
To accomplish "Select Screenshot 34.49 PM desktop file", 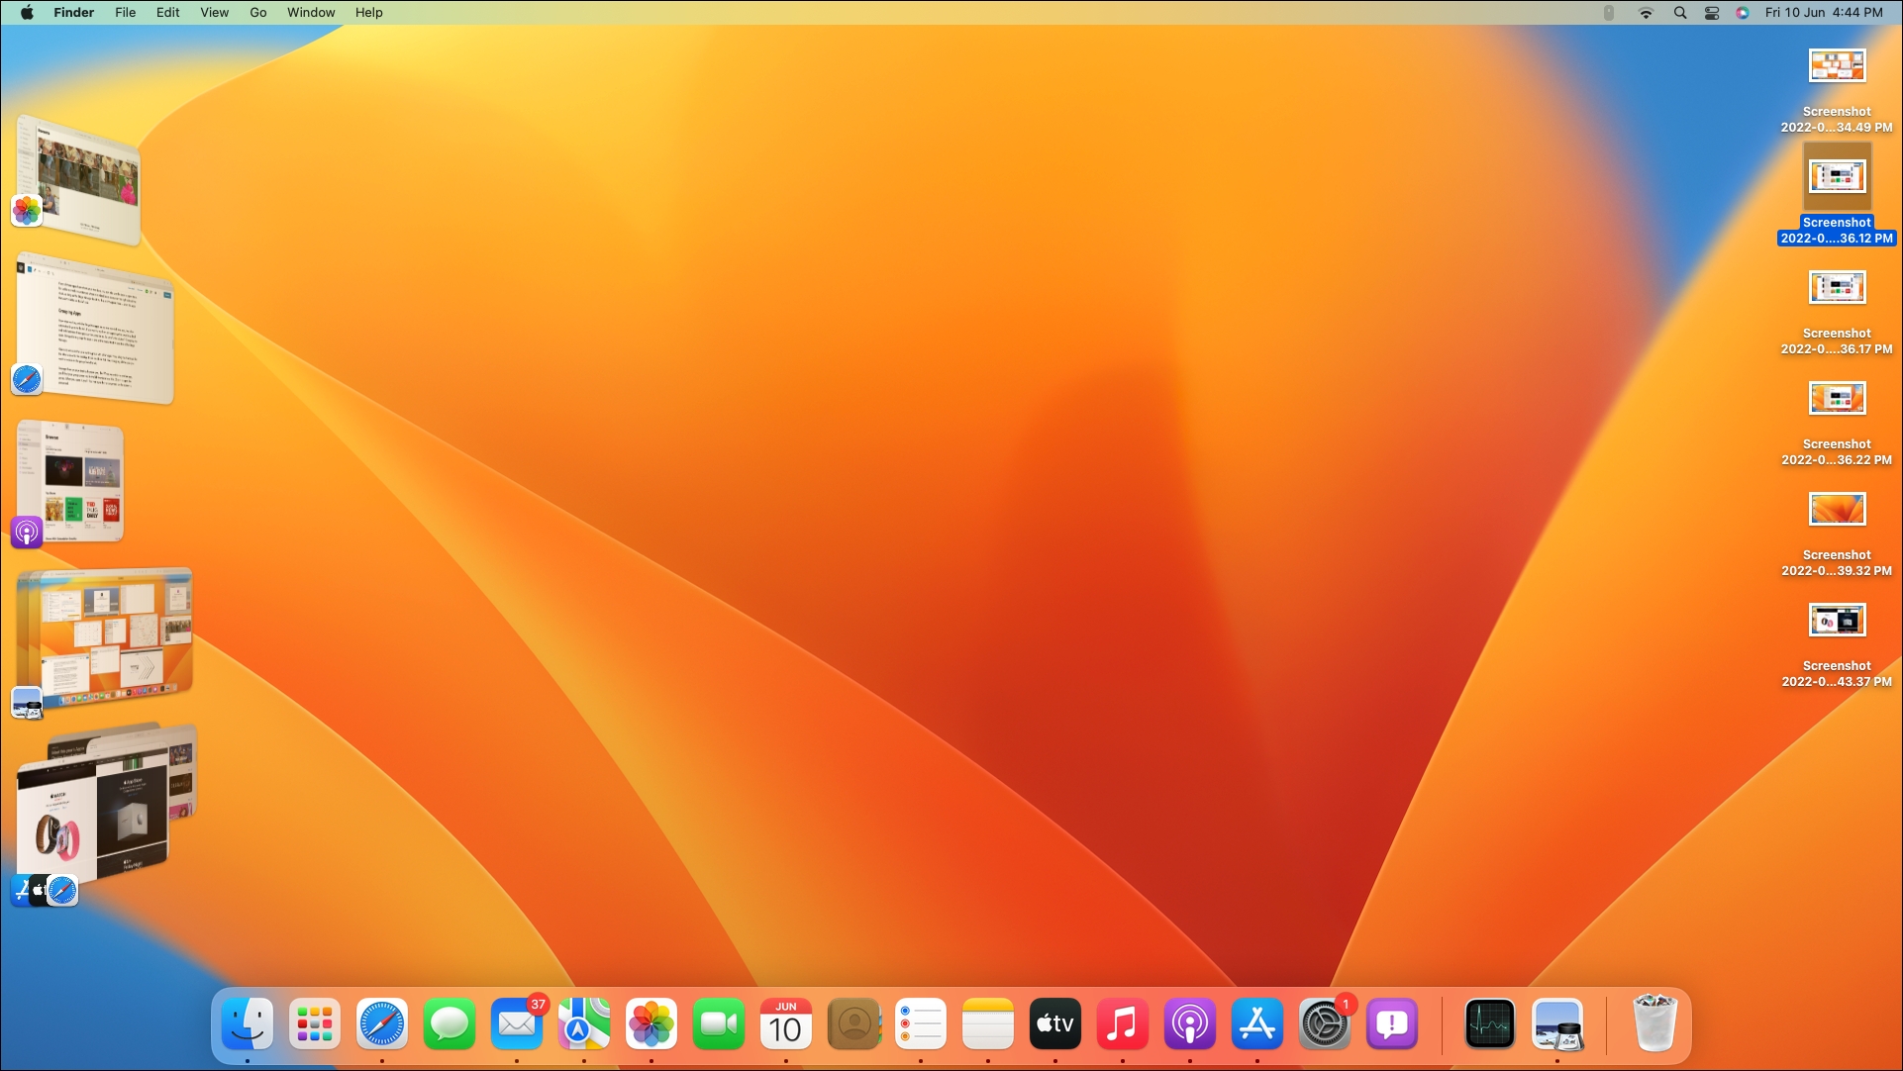I will point(1837,67).
